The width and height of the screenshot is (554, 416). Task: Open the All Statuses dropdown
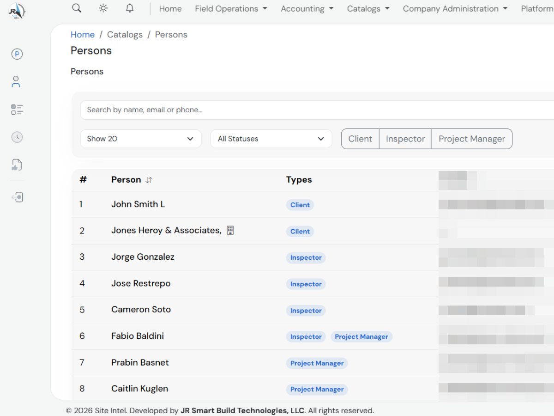tap(271, 139)
